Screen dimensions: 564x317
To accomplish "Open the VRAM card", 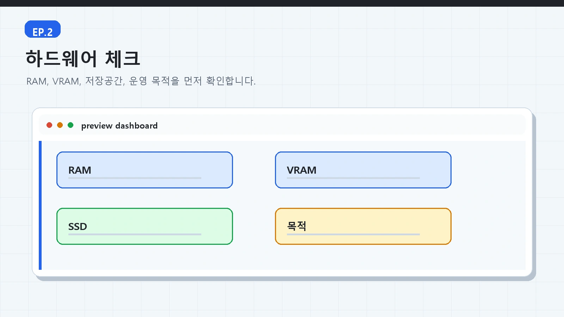I will (363, 170).
